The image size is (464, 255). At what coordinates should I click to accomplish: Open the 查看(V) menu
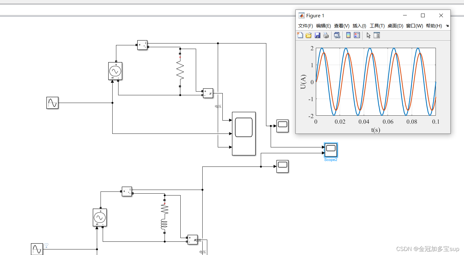[342, 26]
